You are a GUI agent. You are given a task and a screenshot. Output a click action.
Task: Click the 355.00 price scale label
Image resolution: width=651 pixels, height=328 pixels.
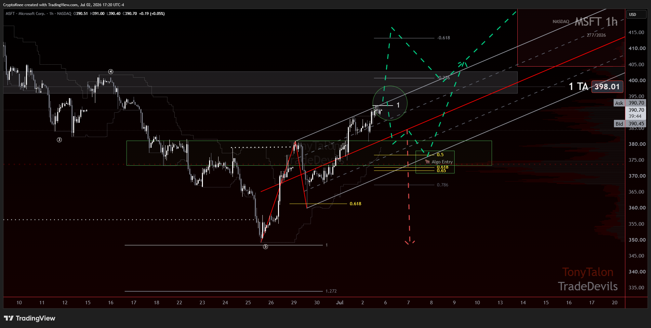click(636, 224)
